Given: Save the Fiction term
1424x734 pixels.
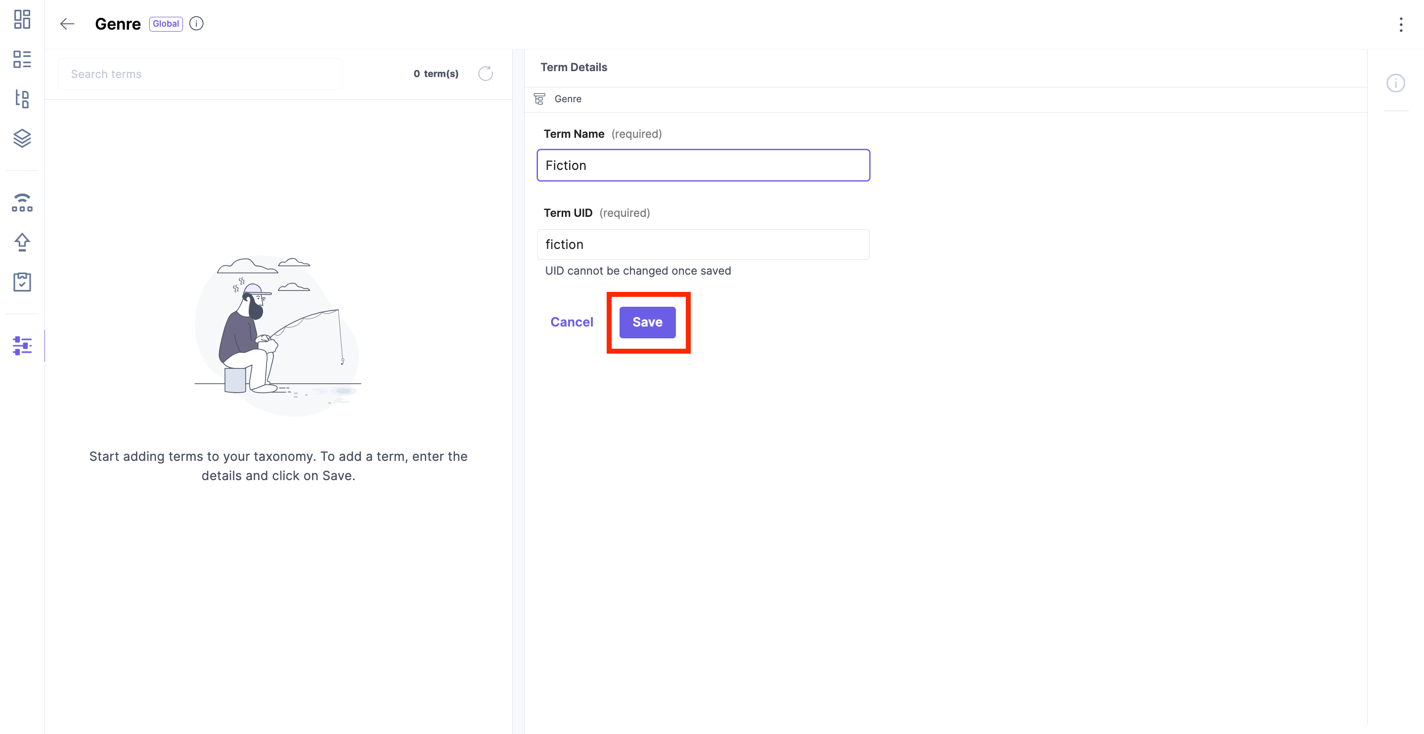Looking at the screenshot, I should [x=647, y=322].
